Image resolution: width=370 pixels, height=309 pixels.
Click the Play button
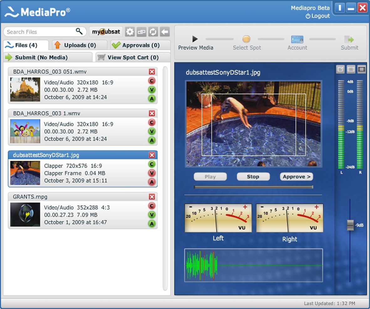210,176
